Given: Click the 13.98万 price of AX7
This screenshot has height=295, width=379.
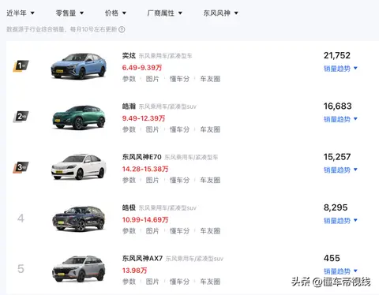Looking at the screenshot, I should point(134,271).
